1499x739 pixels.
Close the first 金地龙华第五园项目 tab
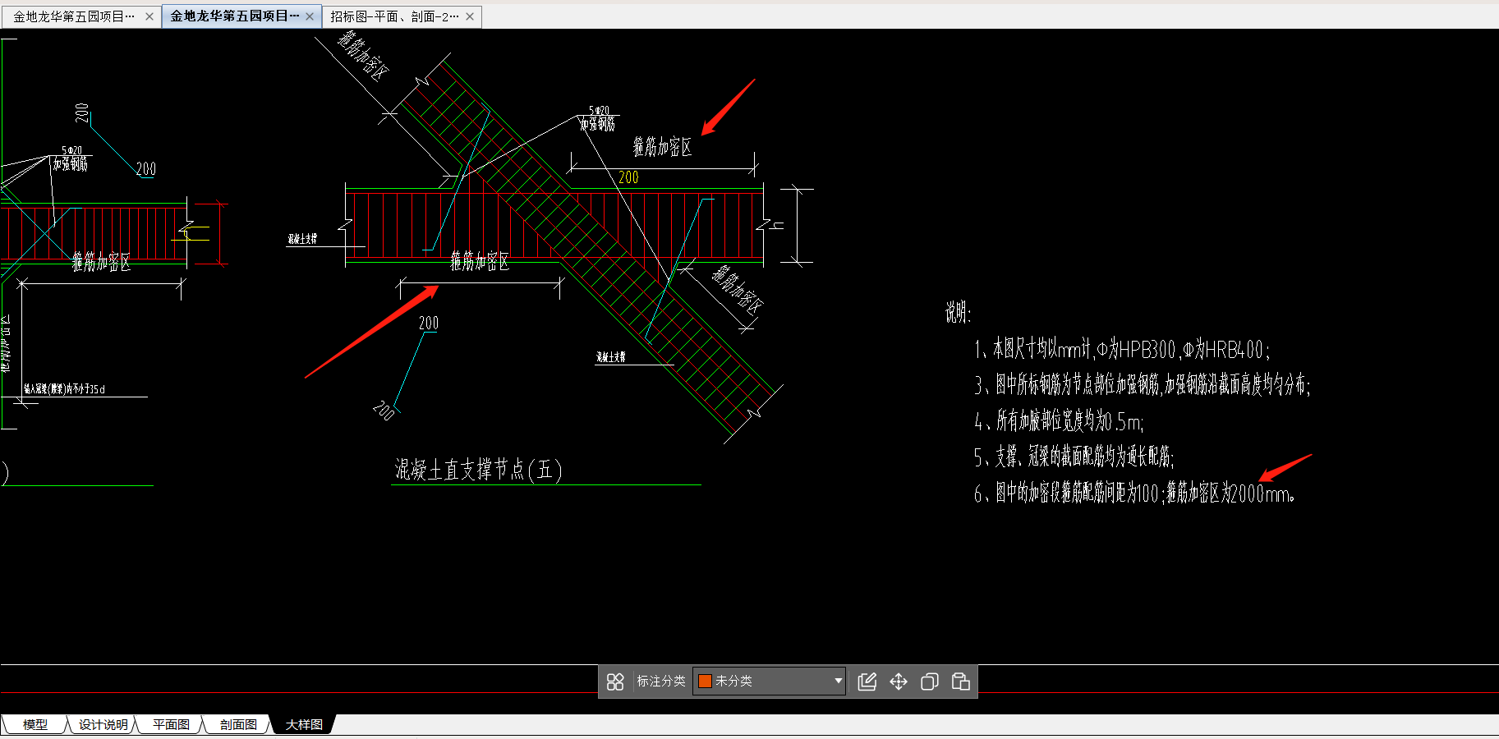click(x=149, y=16)
